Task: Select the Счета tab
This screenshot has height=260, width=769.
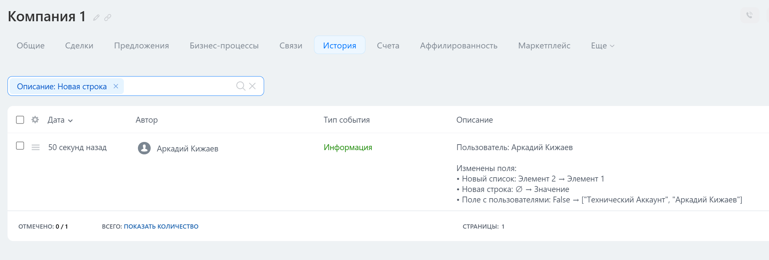Action: tap(388, 46)
